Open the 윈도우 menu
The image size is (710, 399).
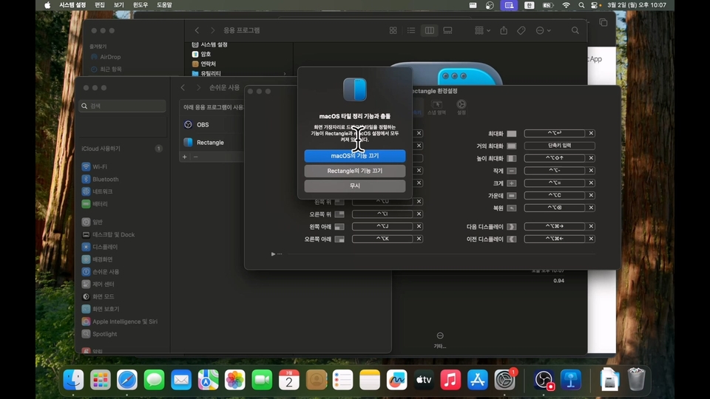click(140, 5)
